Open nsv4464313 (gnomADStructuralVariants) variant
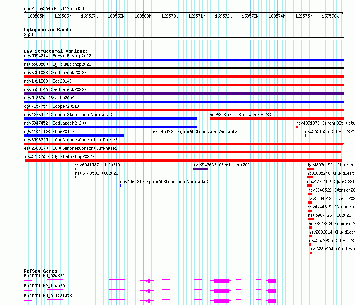355x305 pixels. pyautogui.click(x=164, y=182)
